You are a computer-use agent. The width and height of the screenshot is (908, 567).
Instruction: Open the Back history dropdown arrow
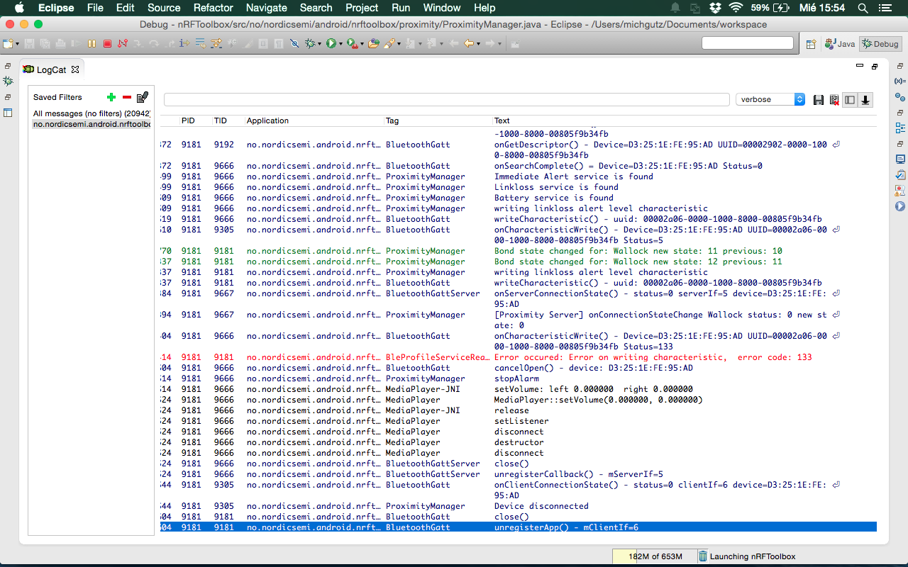478,44
